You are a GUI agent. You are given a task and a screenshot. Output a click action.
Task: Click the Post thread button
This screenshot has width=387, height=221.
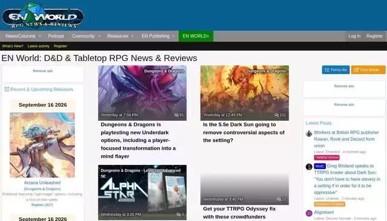[x=368, y=70]
